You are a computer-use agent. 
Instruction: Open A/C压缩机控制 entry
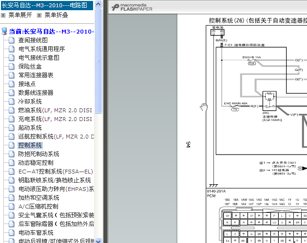(38, 207)
